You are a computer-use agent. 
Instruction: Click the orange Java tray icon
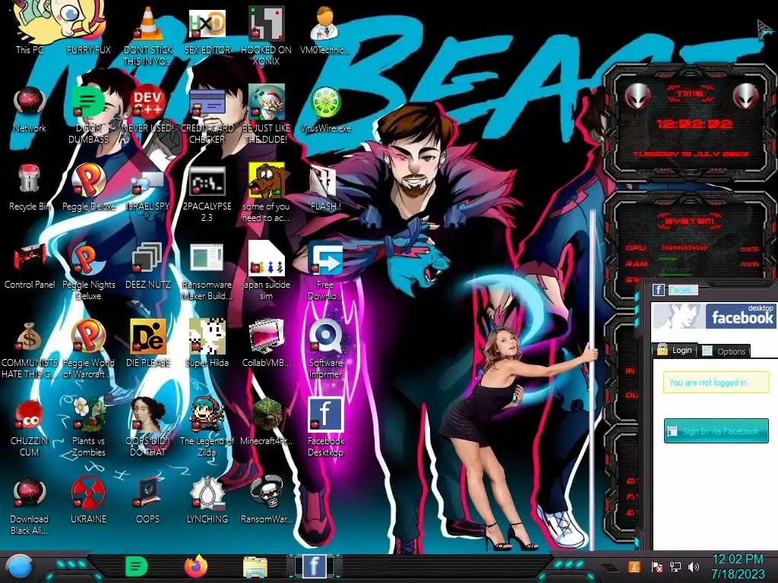634,566
